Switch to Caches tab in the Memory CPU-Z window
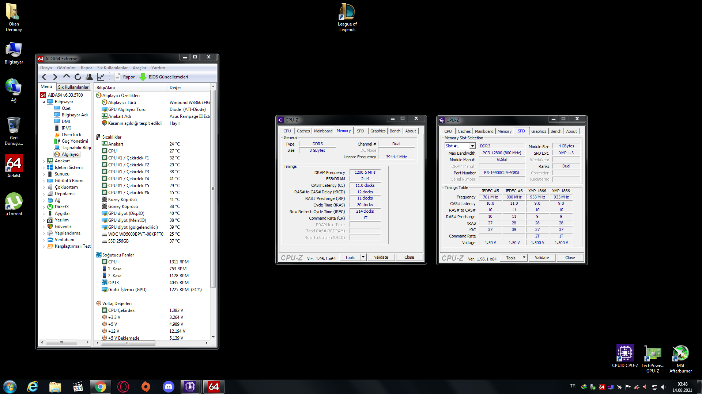Image resolution: width=702 pixels, height=394 pixels. 303,131
